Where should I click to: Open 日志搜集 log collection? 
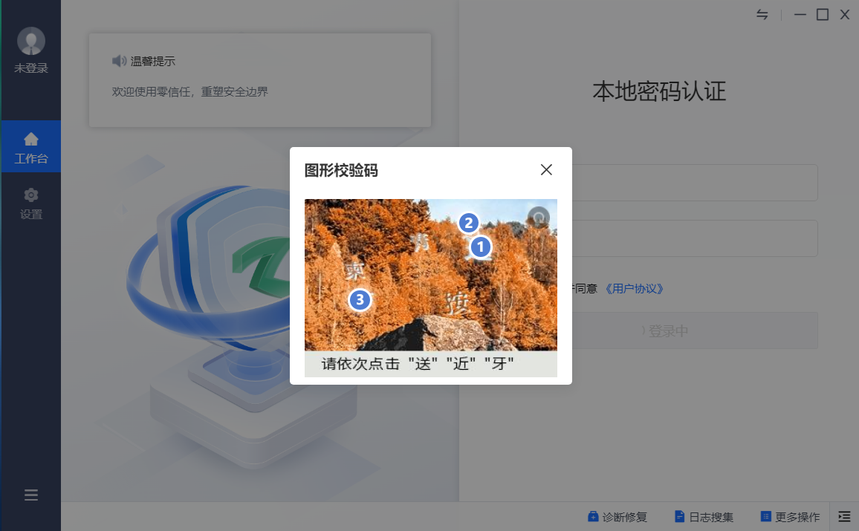tap(704, 517)
